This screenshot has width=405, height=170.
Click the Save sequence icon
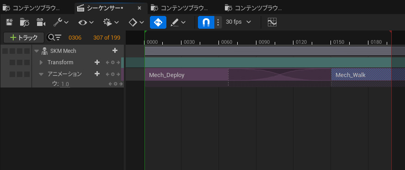[10, 22]
